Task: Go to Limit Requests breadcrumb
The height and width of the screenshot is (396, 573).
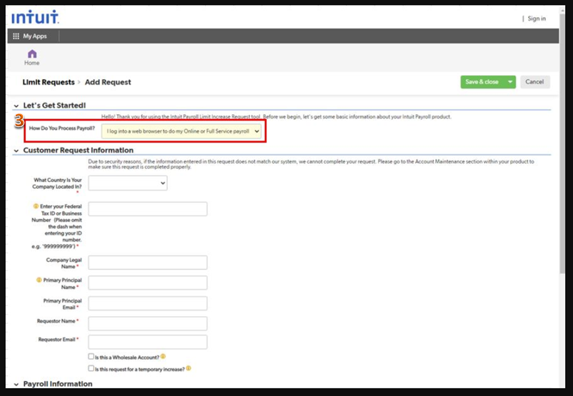Action: click(49, 82)
